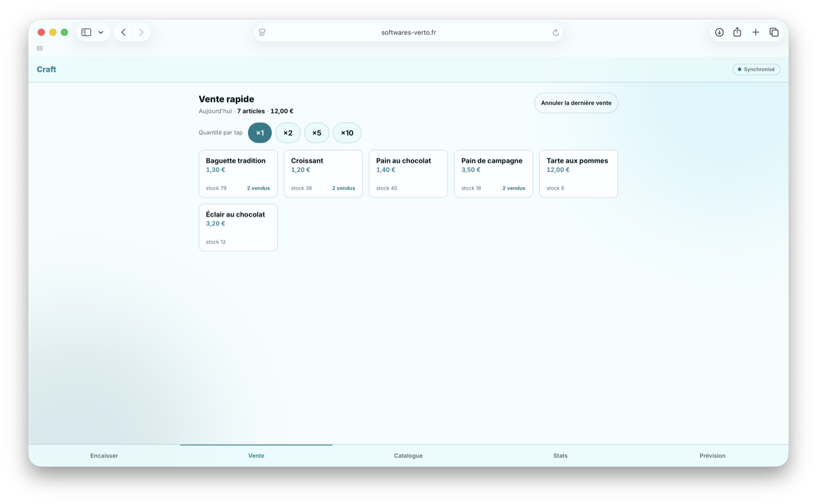Switch to the Vente tab
Image resolution: width=817 pixels, height=504 pixels.
[256, 456]
